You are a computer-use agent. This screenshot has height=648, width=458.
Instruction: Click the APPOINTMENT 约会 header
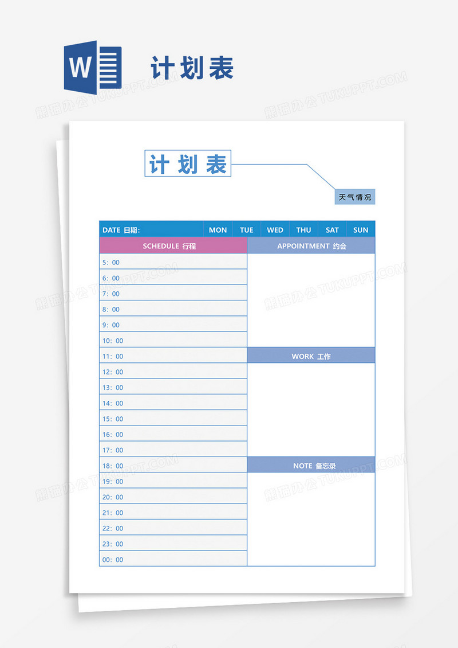coord(311,245)
